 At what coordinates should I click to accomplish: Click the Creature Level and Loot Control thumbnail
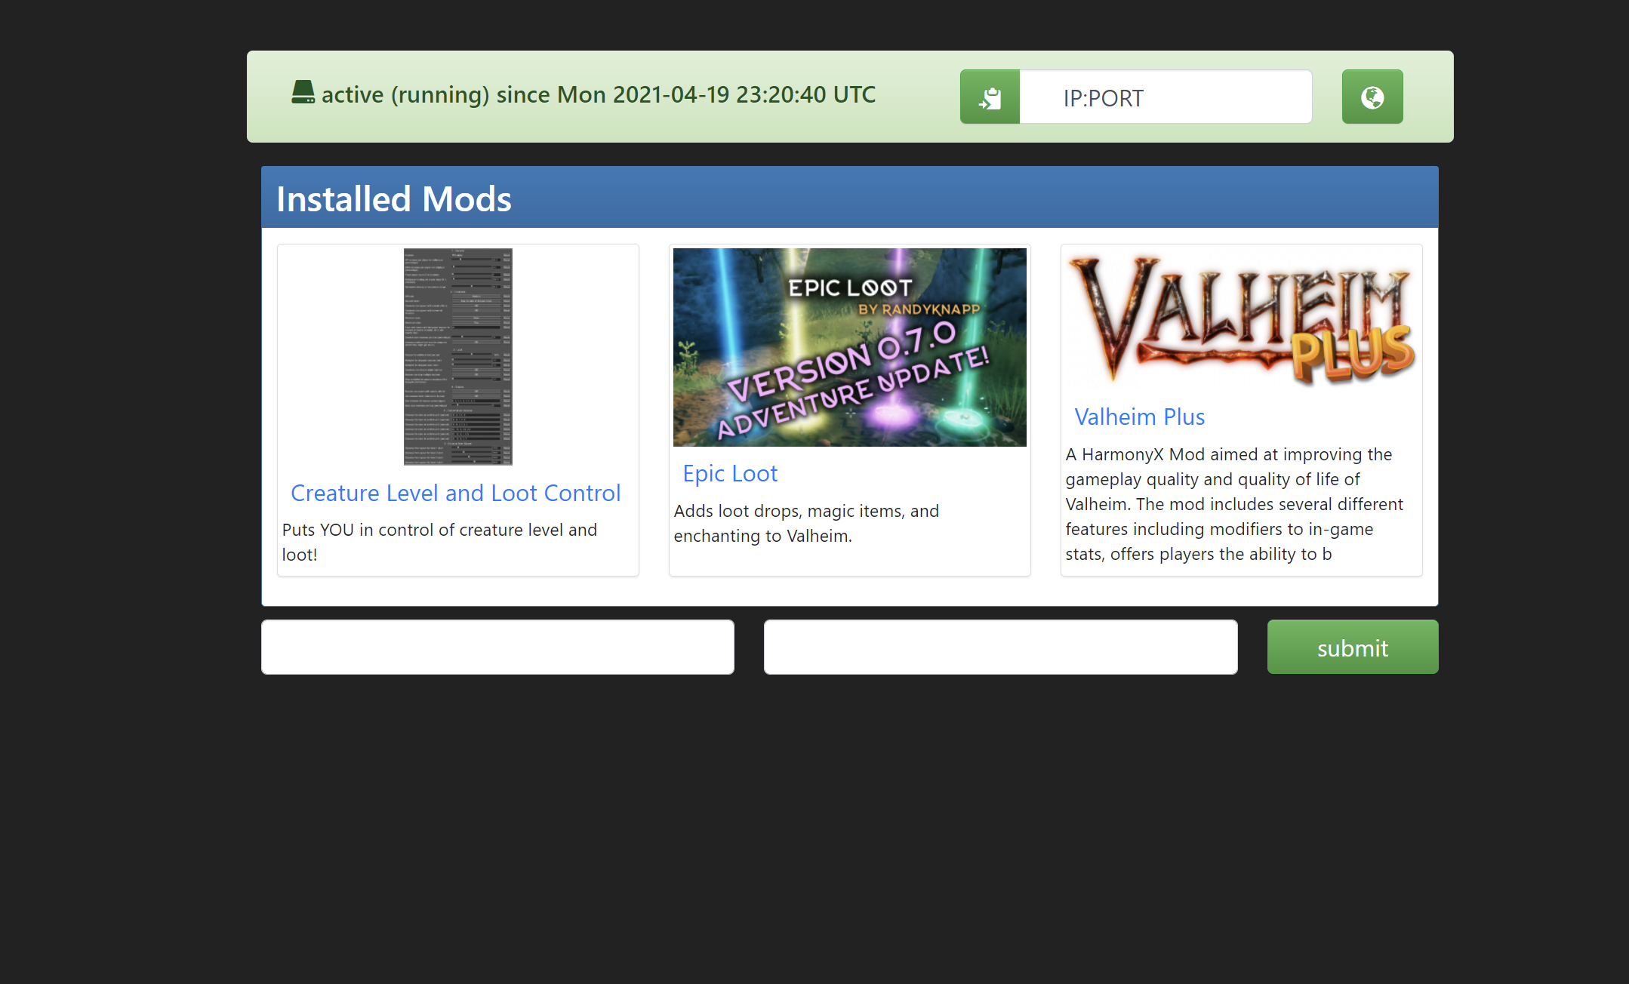tap(457, 356)
